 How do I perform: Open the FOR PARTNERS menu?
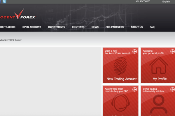(x=115, y=27)
